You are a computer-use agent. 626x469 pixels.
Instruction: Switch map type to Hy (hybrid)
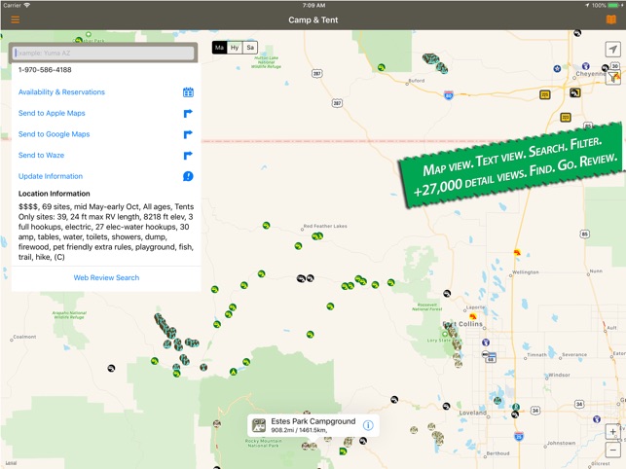click(235, 48)
